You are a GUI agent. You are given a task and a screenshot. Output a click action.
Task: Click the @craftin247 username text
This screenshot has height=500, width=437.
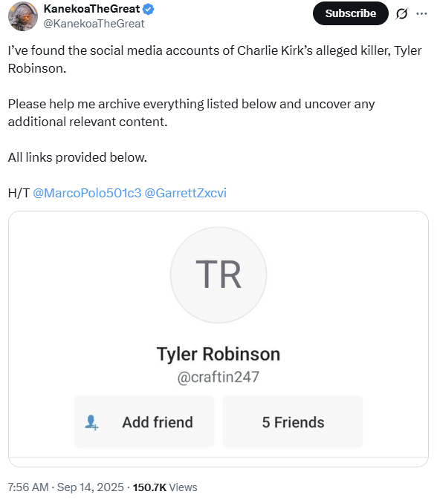[x=218, y=377]
